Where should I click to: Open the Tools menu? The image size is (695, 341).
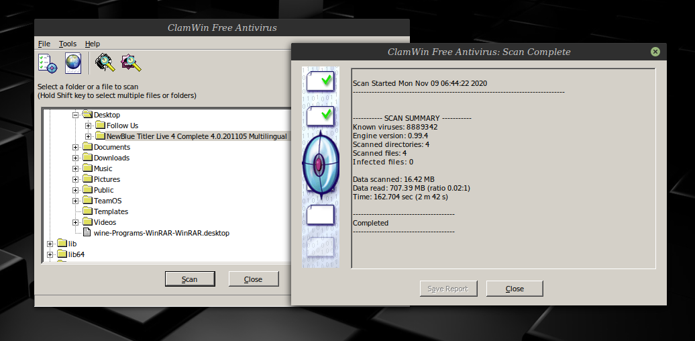coord(68,44)
